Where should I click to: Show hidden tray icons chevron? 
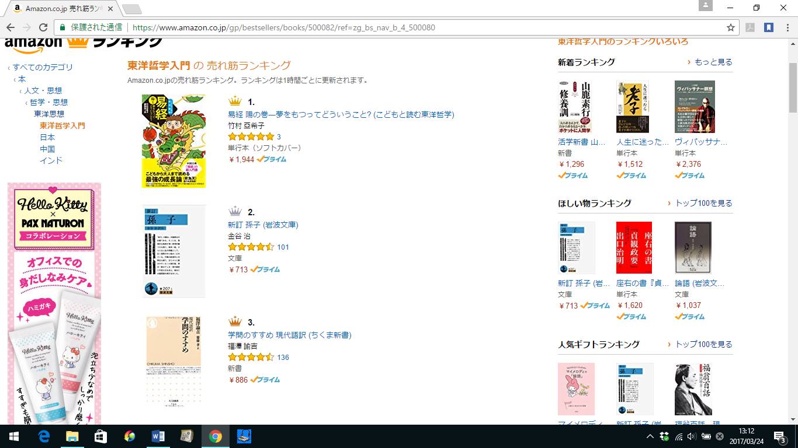[650, 436]
